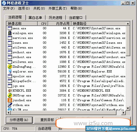The height and width of the screenshot is (132, 137).
Task: Click the ZhuDongFang 360 icon
Action: [x=10, y=67]
